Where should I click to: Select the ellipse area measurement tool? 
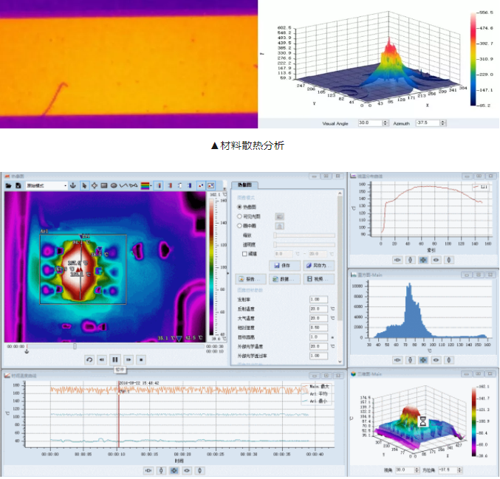pos(114,185)
